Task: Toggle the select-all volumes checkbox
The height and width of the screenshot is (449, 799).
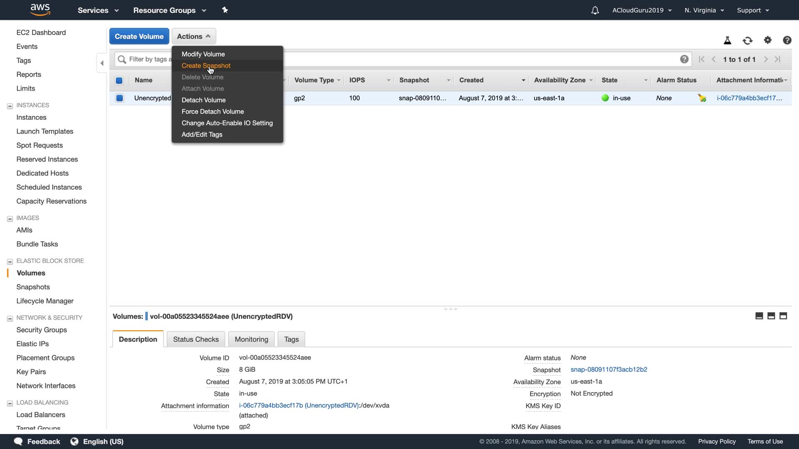Action: [119, 80]
